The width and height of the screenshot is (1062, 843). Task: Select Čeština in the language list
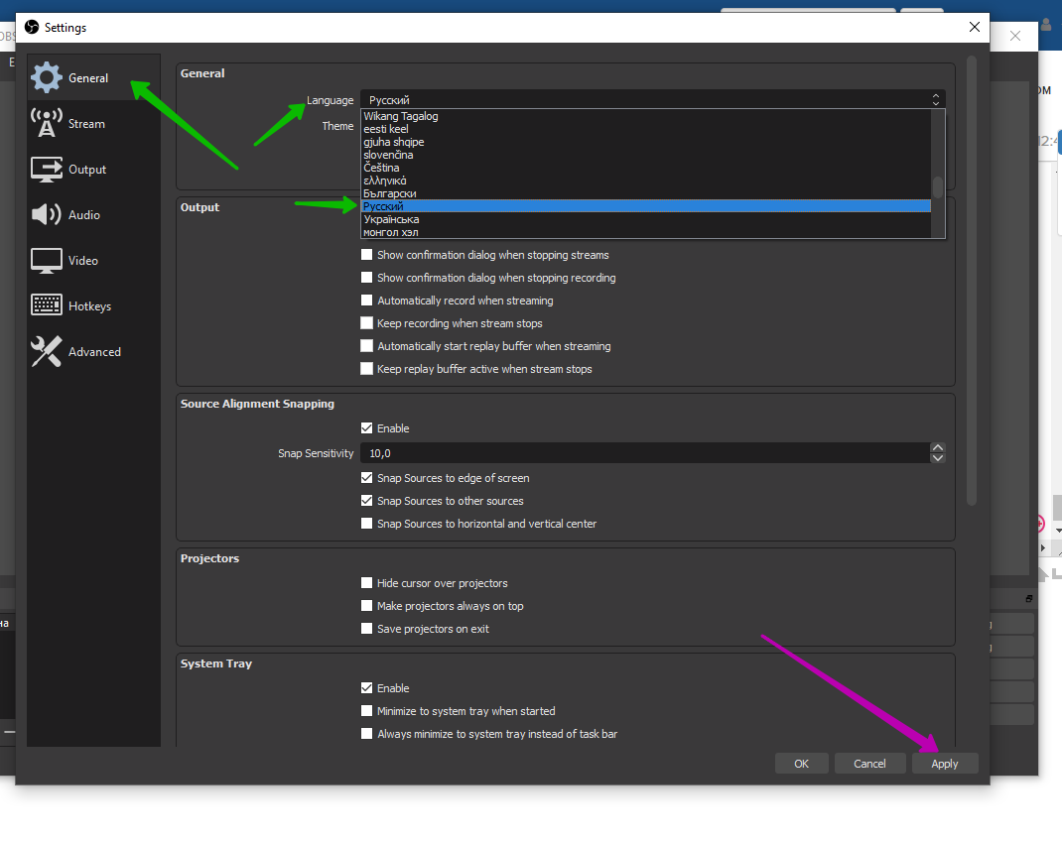coord(382,168)
